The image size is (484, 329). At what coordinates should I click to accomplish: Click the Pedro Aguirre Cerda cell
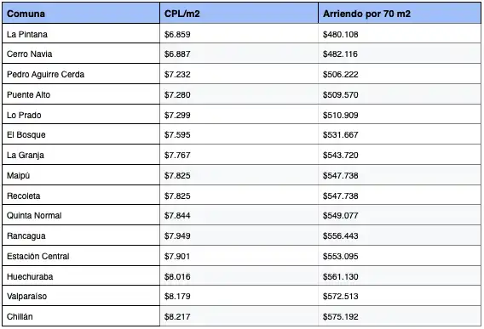[x=81, y=74]
